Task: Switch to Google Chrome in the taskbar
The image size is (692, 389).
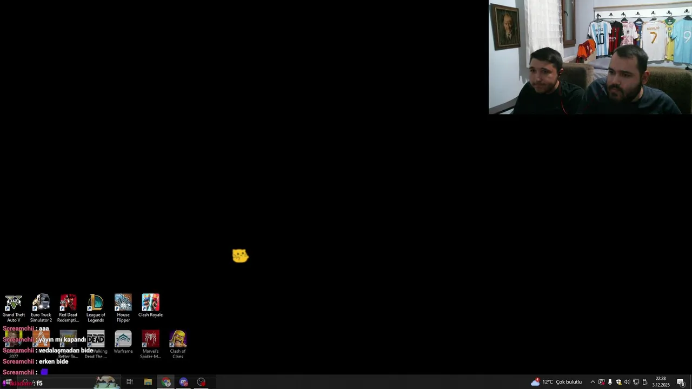Action: (x=167, y=382)
